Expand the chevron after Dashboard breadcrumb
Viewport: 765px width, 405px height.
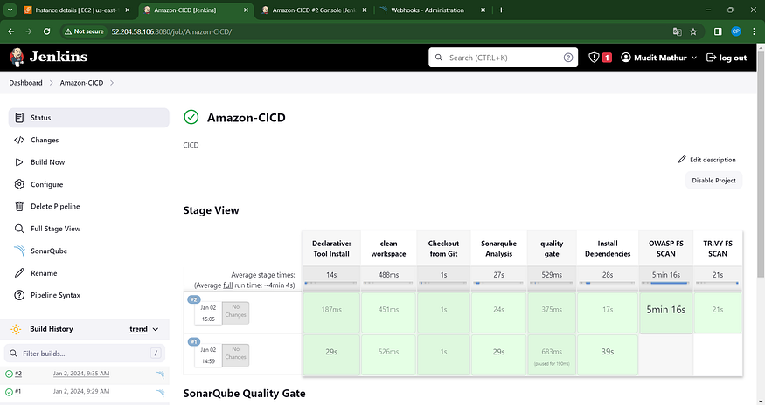point(51,83)
